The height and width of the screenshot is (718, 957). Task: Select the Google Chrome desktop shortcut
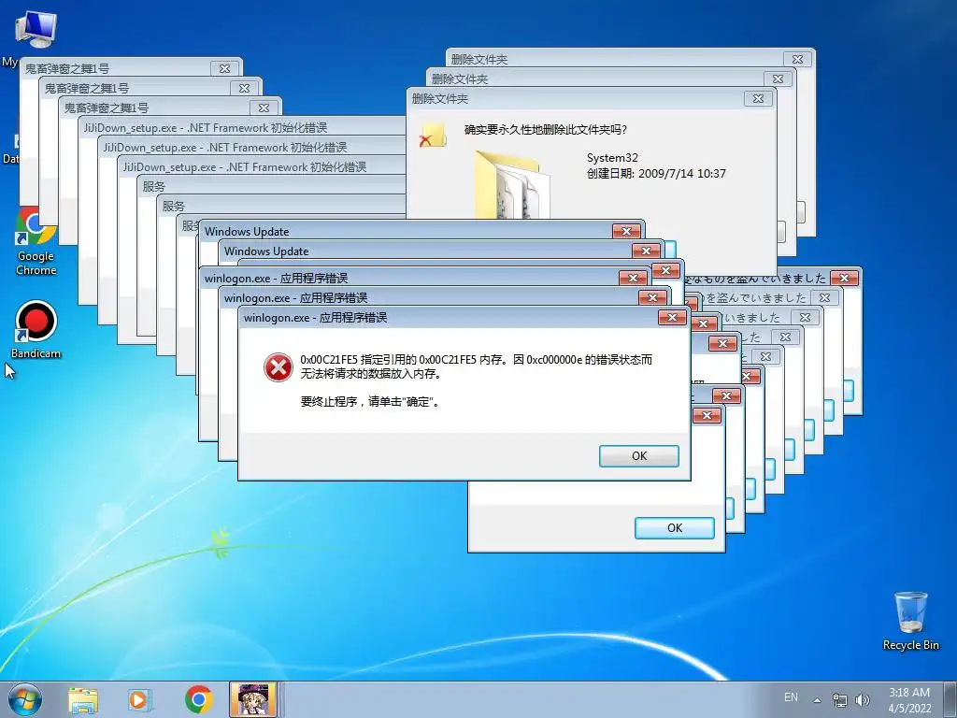(x=36, y=241)
